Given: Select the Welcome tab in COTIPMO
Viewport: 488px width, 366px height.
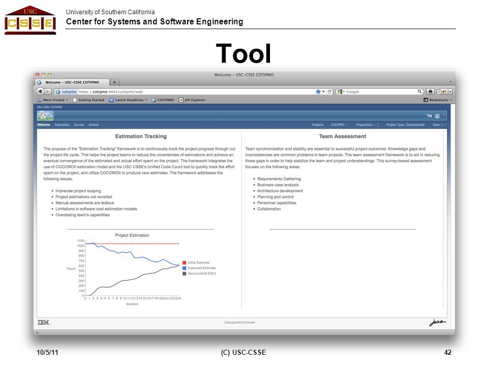Looking at the screenshot, I should click(x=44, y=125).
